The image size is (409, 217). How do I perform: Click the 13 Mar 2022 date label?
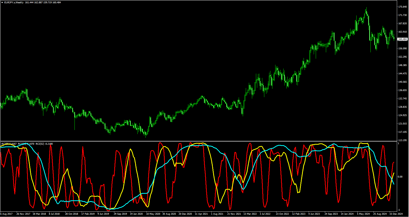250,214
